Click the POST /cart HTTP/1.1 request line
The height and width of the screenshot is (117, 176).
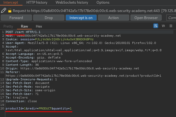pos(23,32)
